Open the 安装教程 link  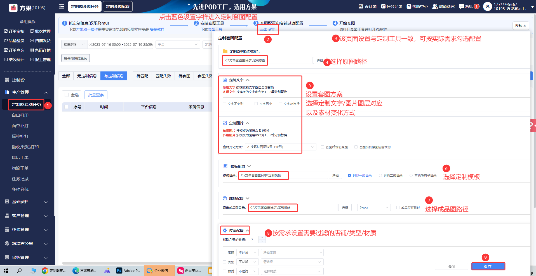157,29
